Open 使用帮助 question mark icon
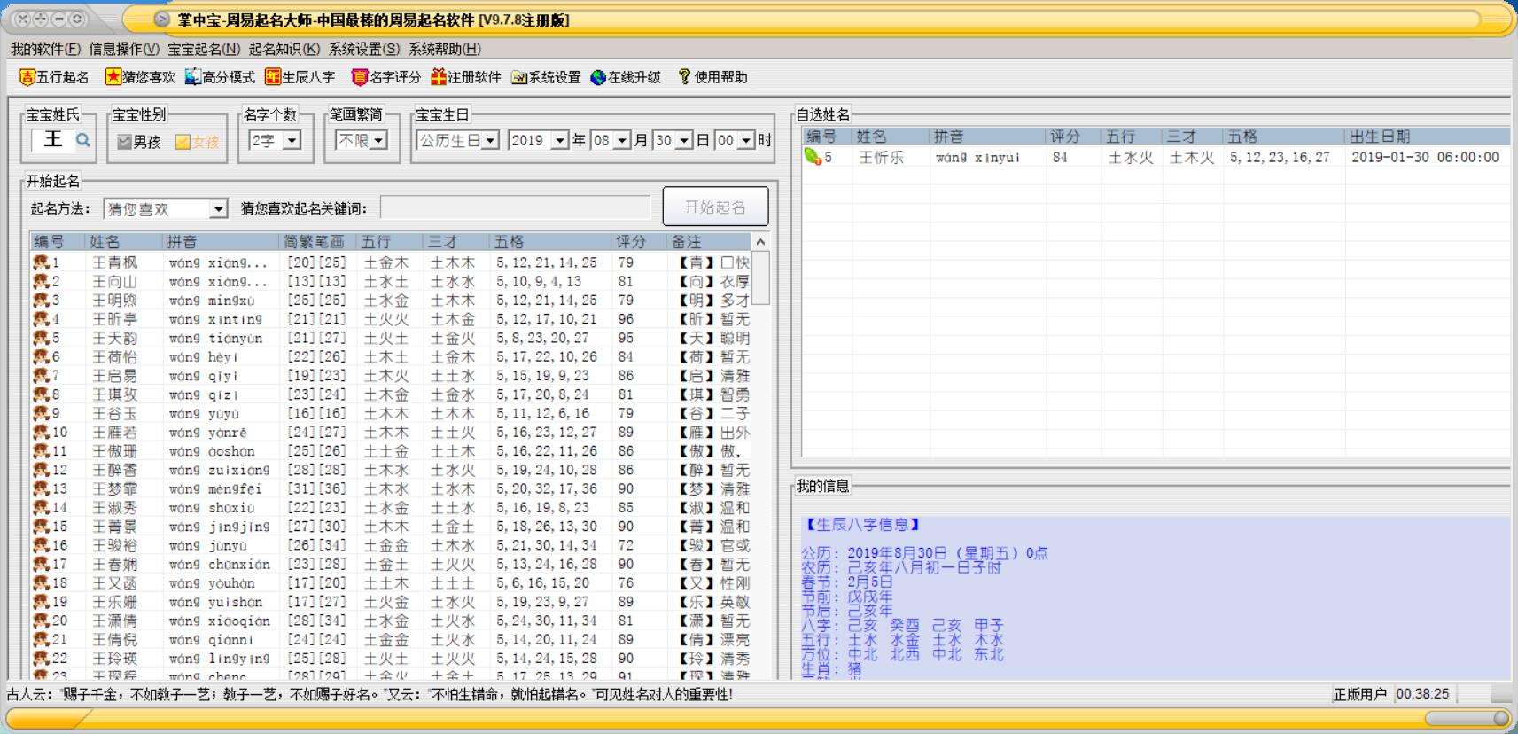Viewport: 1518px width, 734px height. coord(683,77)
